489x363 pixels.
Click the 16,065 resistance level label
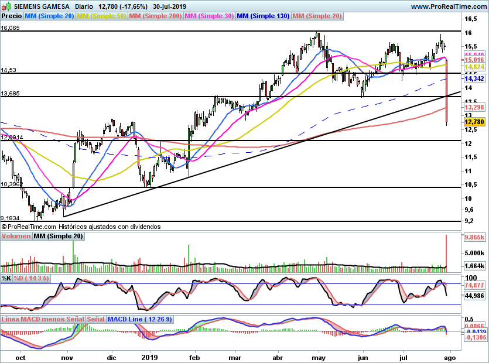click(x=11, y=28)
